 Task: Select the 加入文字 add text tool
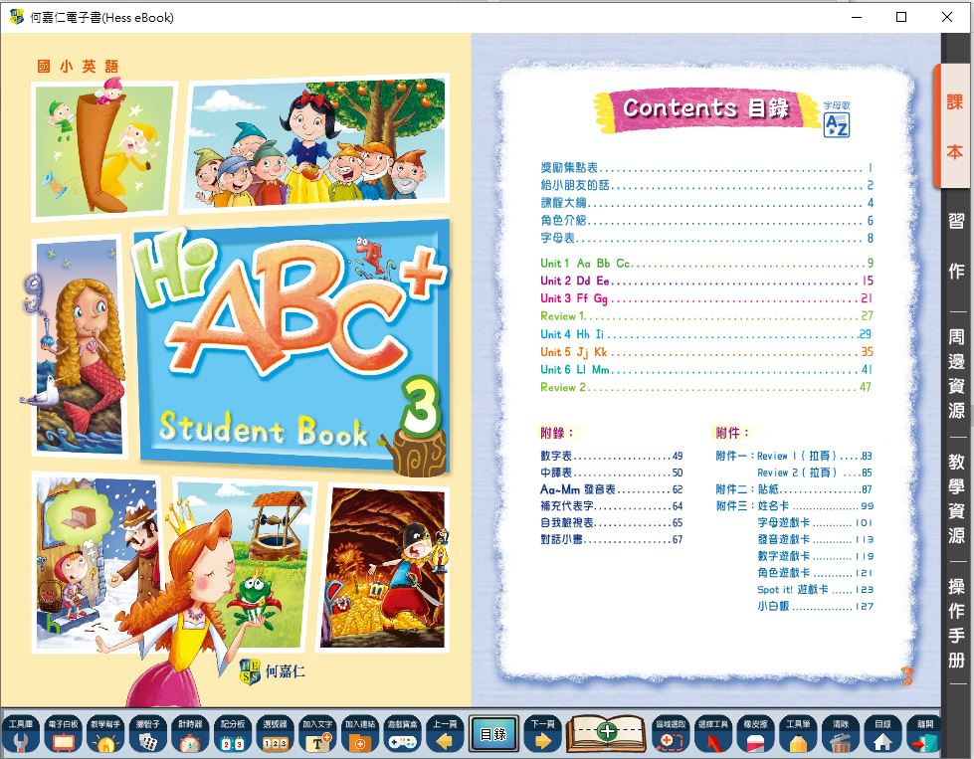(x=317, y=734)
